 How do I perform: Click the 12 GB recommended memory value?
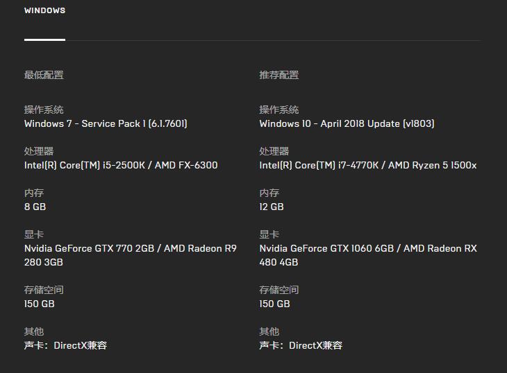272,207
